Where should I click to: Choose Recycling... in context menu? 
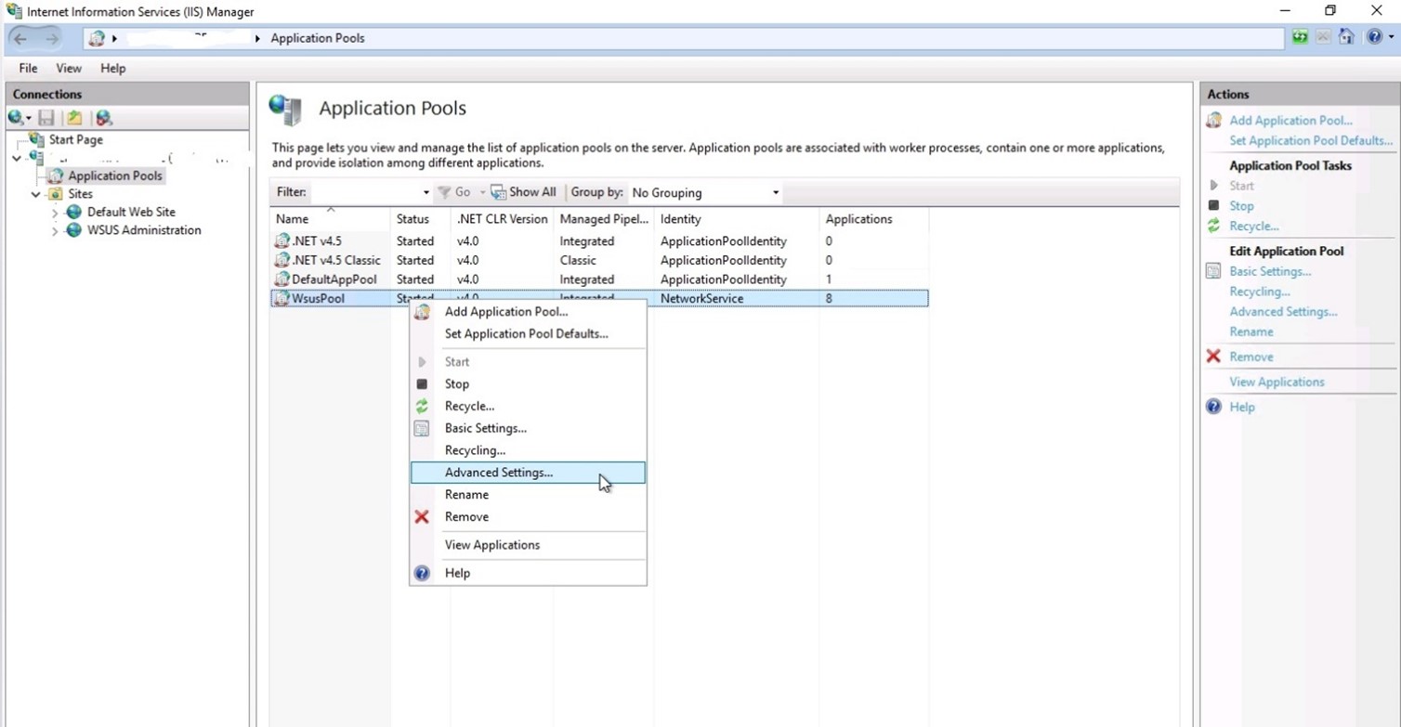pyautogui.click(x=528, y=450)
